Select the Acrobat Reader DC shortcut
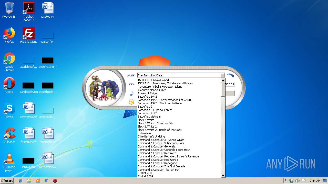 (28, 12)
